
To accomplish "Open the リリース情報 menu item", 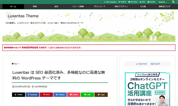I will pyautogui.click(x=78, y=7).
